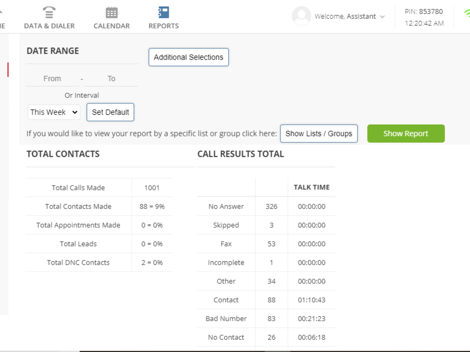Open the Reports icon

[x=164, y=13]
